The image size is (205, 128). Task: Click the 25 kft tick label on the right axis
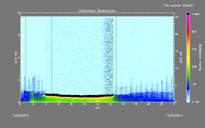coord(177,17)
